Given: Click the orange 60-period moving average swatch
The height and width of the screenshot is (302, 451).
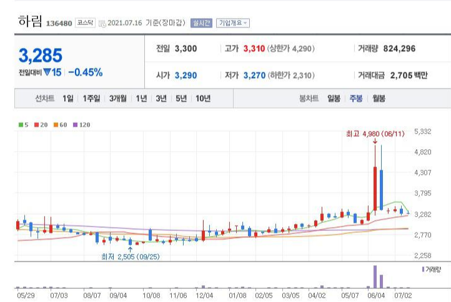Looking at the screenshot, I should pyautogui.click(x=56, y=125).
